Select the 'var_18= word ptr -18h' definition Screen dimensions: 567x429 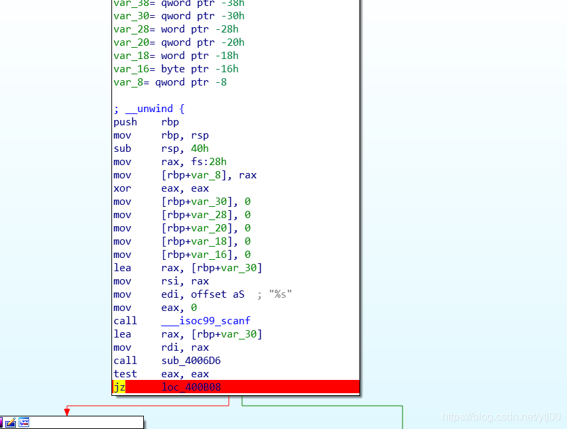pyautogui.click(x=176, y=56)
